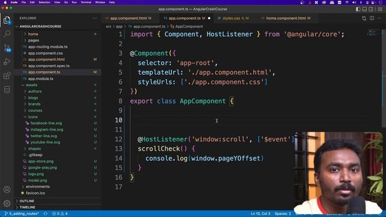Open logo.png file
Viewport: 386px width, 217px height.
click(x=36, y=174)
